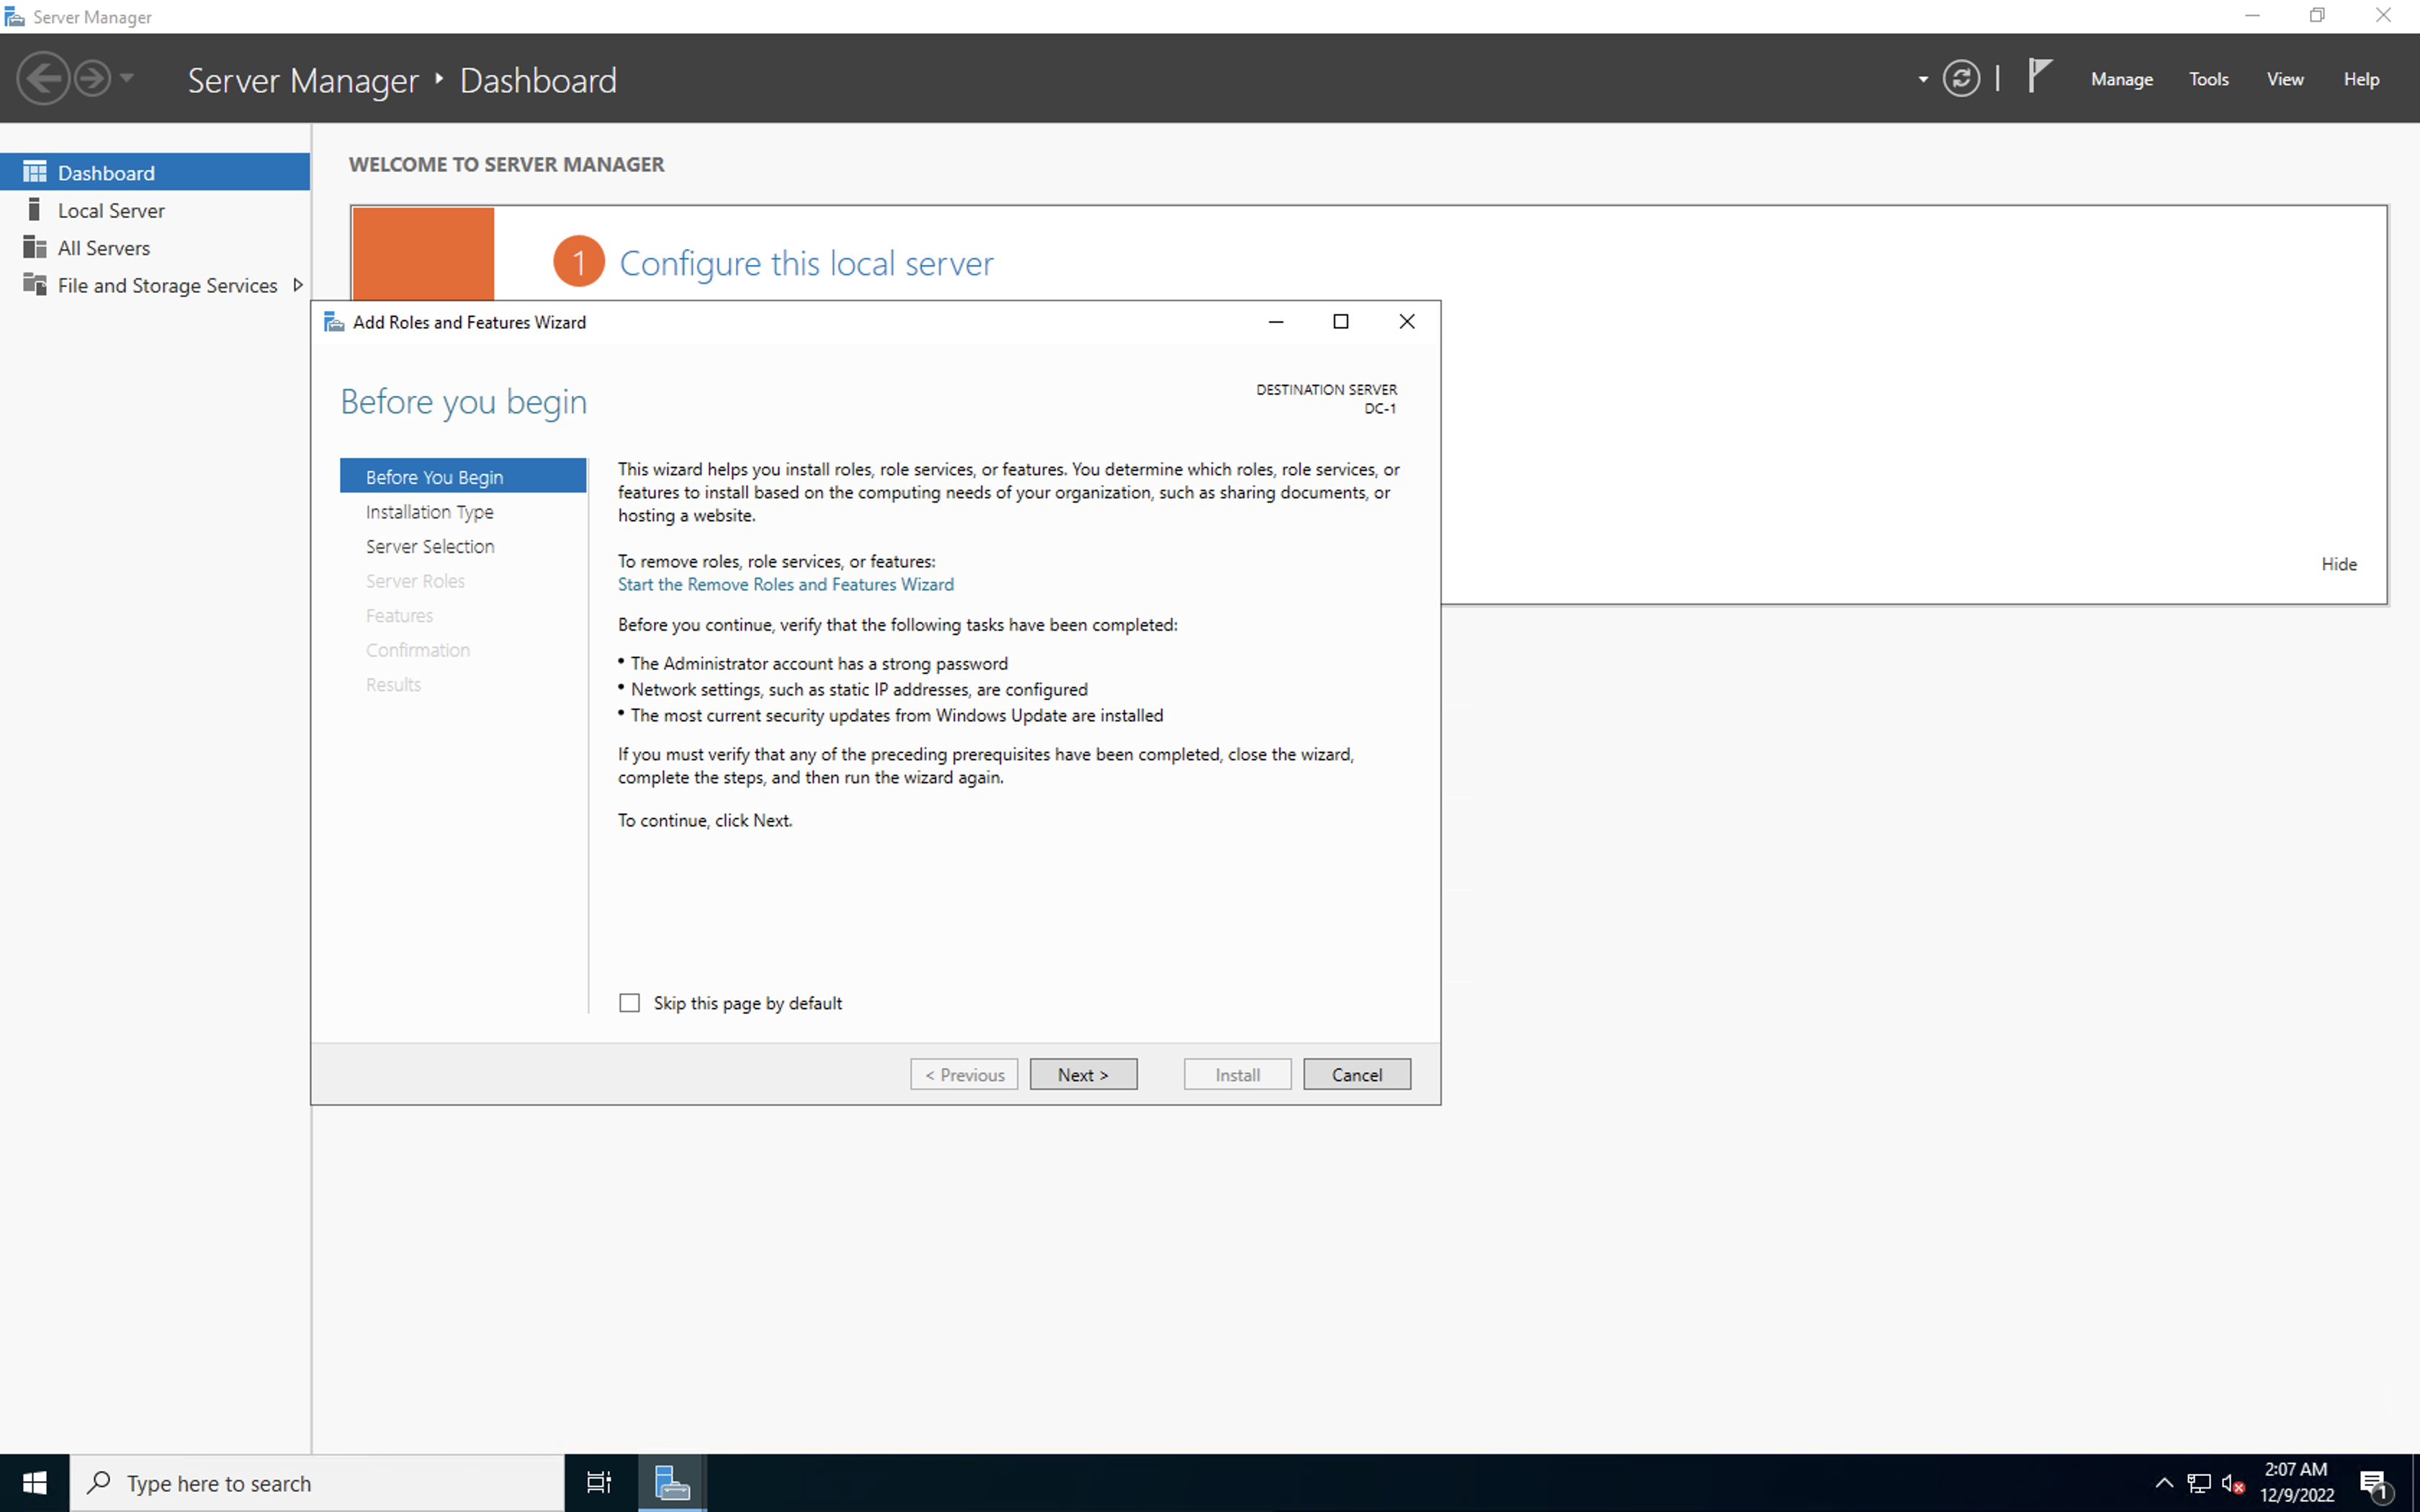2420x1512 pixels.
Task: Open Task View on the taskbar
Action: point(599,1483)
